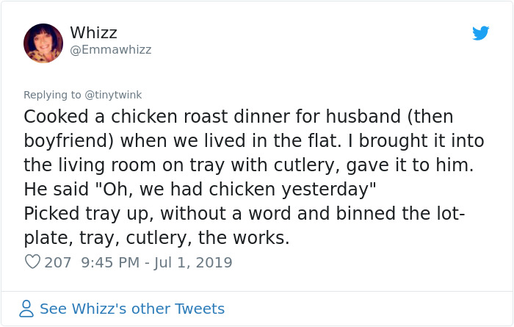Open Whizz's profile picture avatar

(43, 43)
